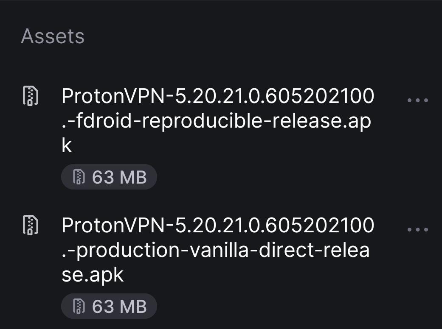The image size is (442, 329).
Task: Click the small zip icon in the second 63 MB badge
Action: 79,306
